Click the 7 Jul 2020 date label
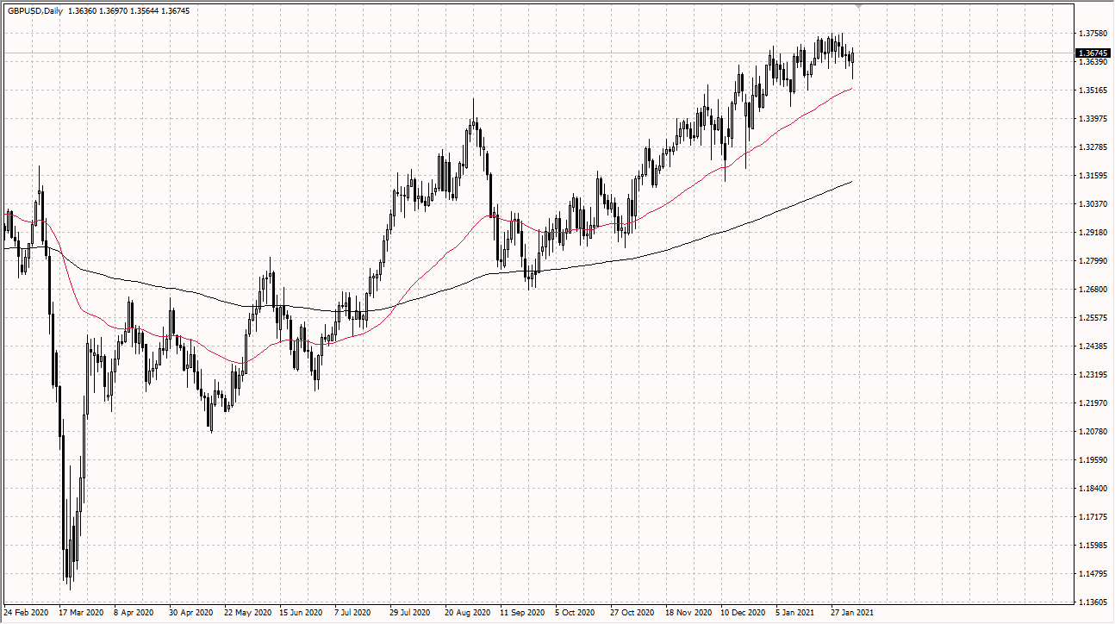 [x=354, y=613]
